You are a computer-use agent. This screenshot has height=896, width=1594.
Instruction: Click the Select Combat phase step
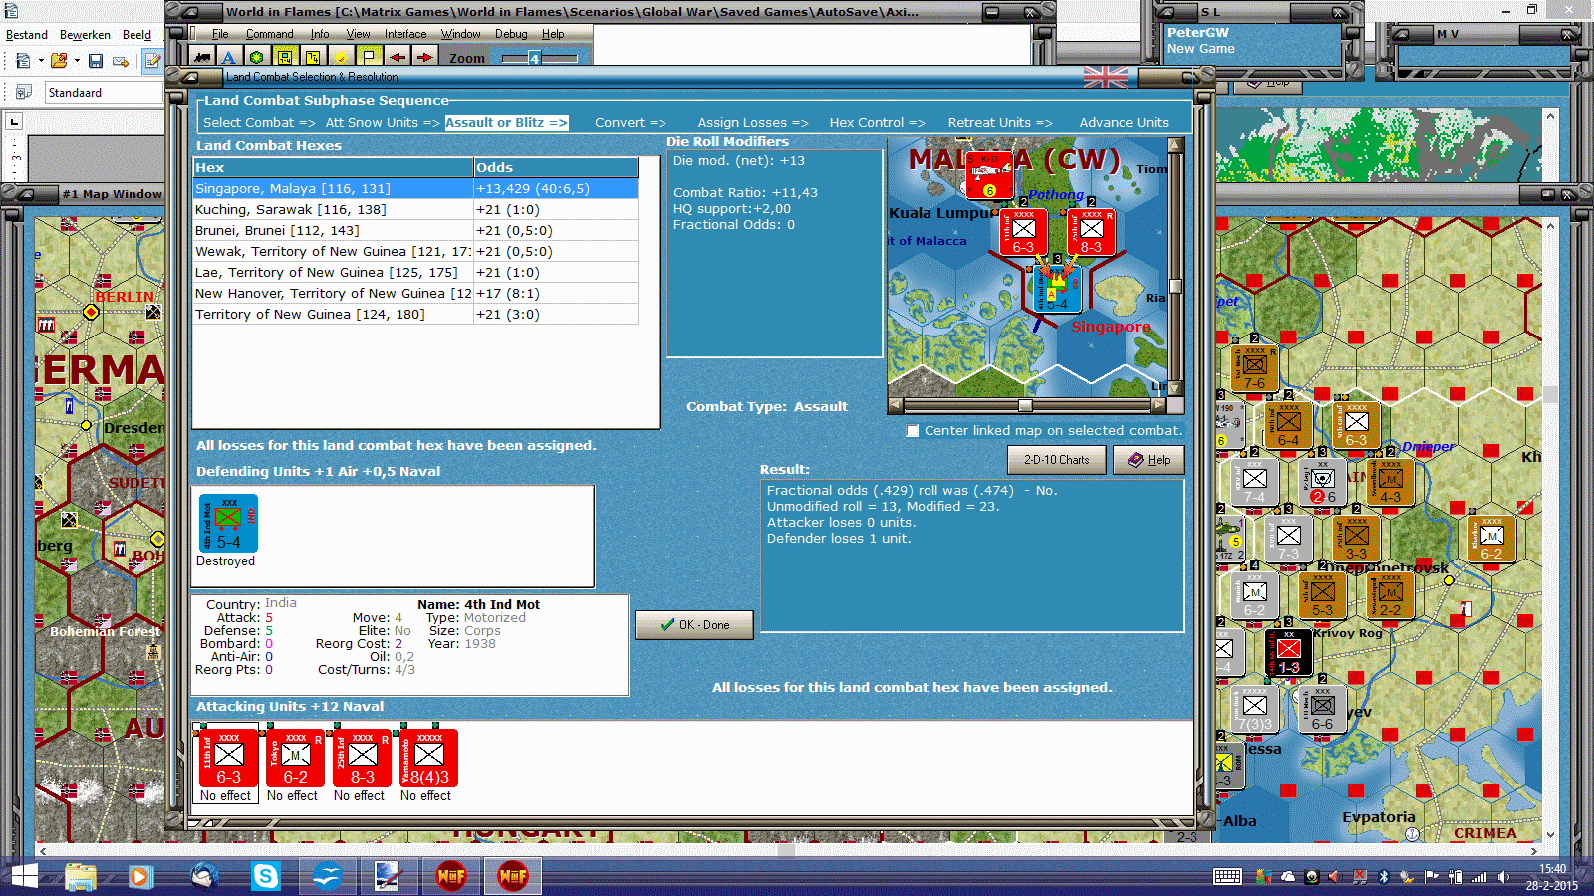coord(259,123)
